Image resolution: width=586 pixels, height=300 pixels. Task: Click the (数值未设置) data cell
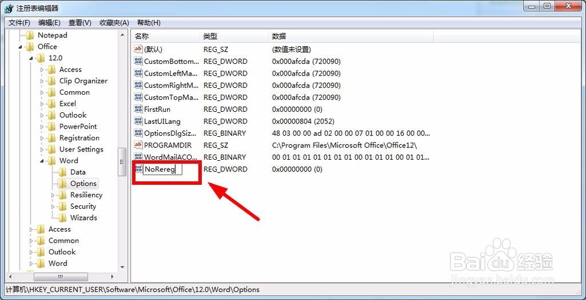(x=291, y=49)
